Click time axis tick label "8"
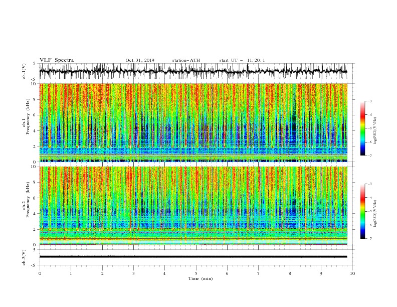 click(290, 273)
